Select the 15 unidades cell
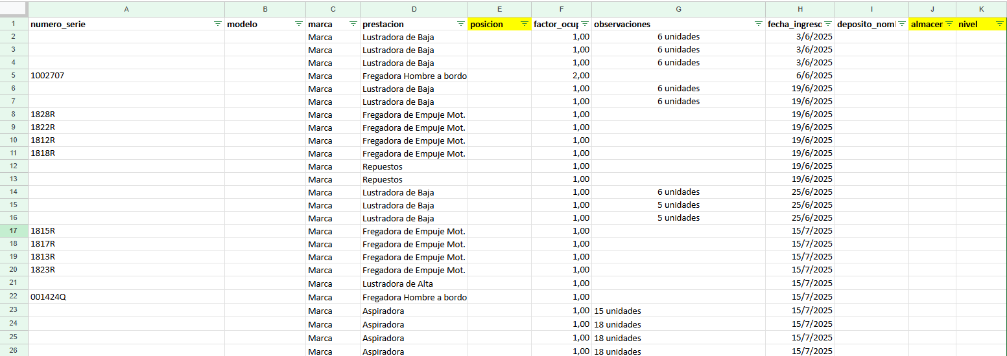Image resolution: width=1007 pixels, height=356 pixels. point(678,311)
